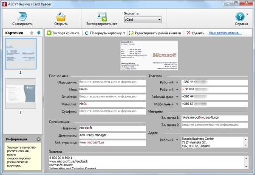Click the Адрес section label

(x=153, y=133)
